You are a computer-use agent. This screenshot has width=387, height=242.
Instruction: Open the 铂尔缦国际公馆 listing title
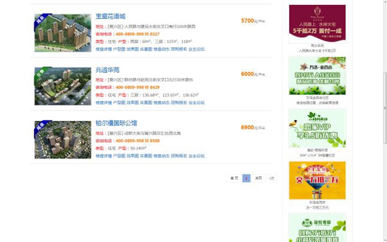(x=116, y=123)
